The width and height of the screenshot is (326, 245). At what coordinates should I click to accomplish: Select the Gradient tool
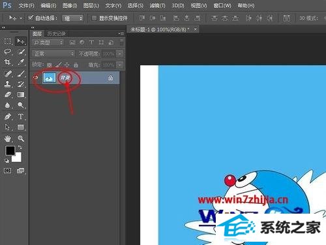[x=21, y=95]
